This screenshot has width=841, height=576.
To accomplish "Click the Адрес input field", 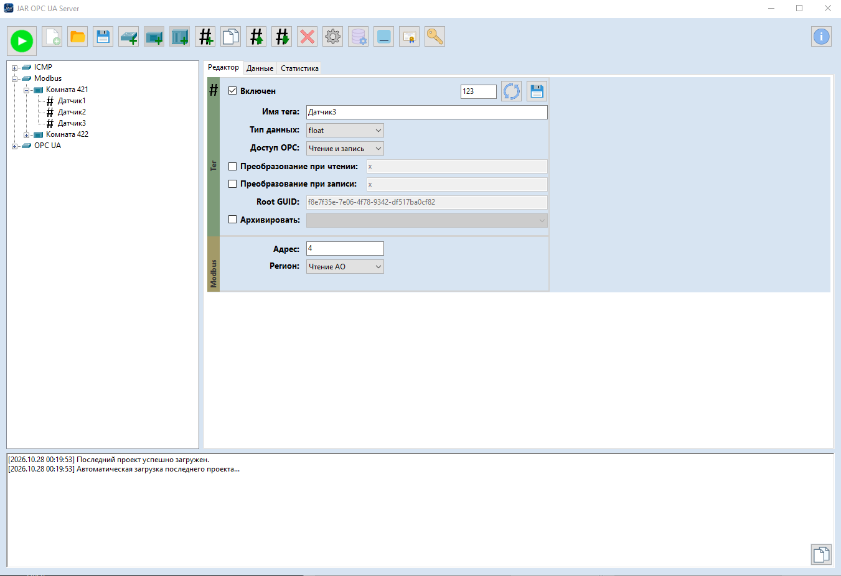I will pos(345,248).
